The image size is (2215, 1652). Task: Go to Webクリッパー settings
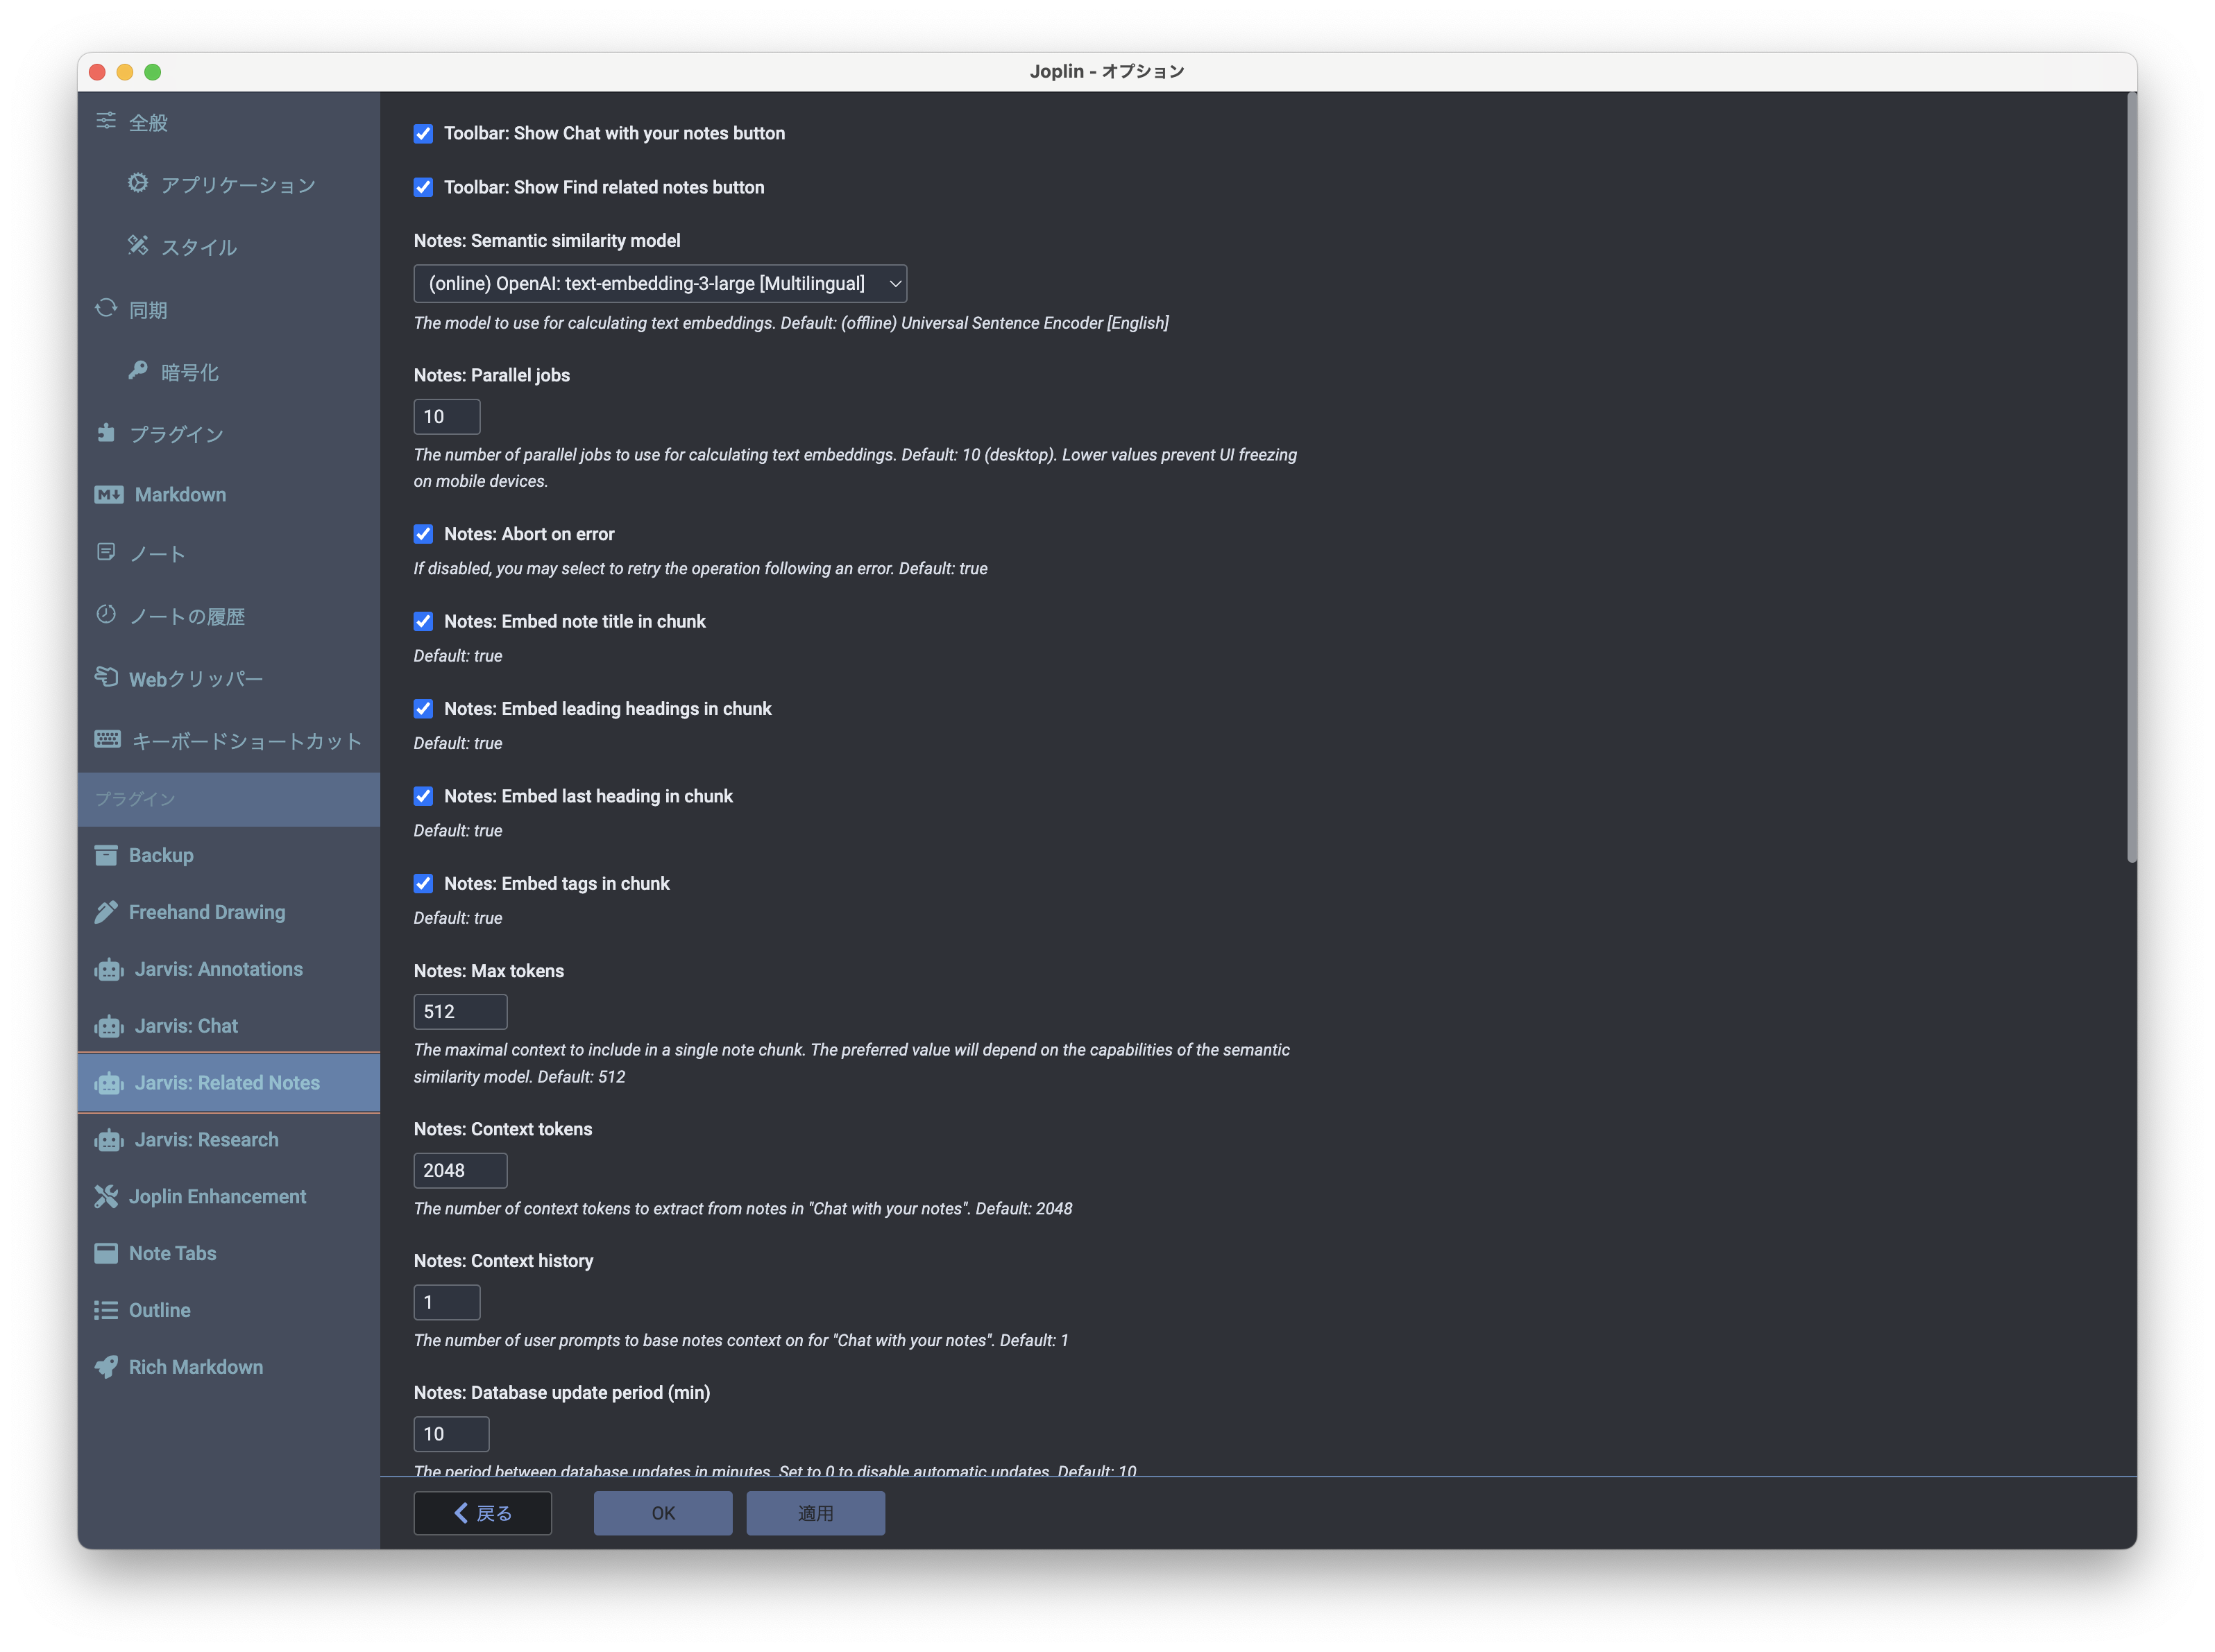[x=196, y=679]
